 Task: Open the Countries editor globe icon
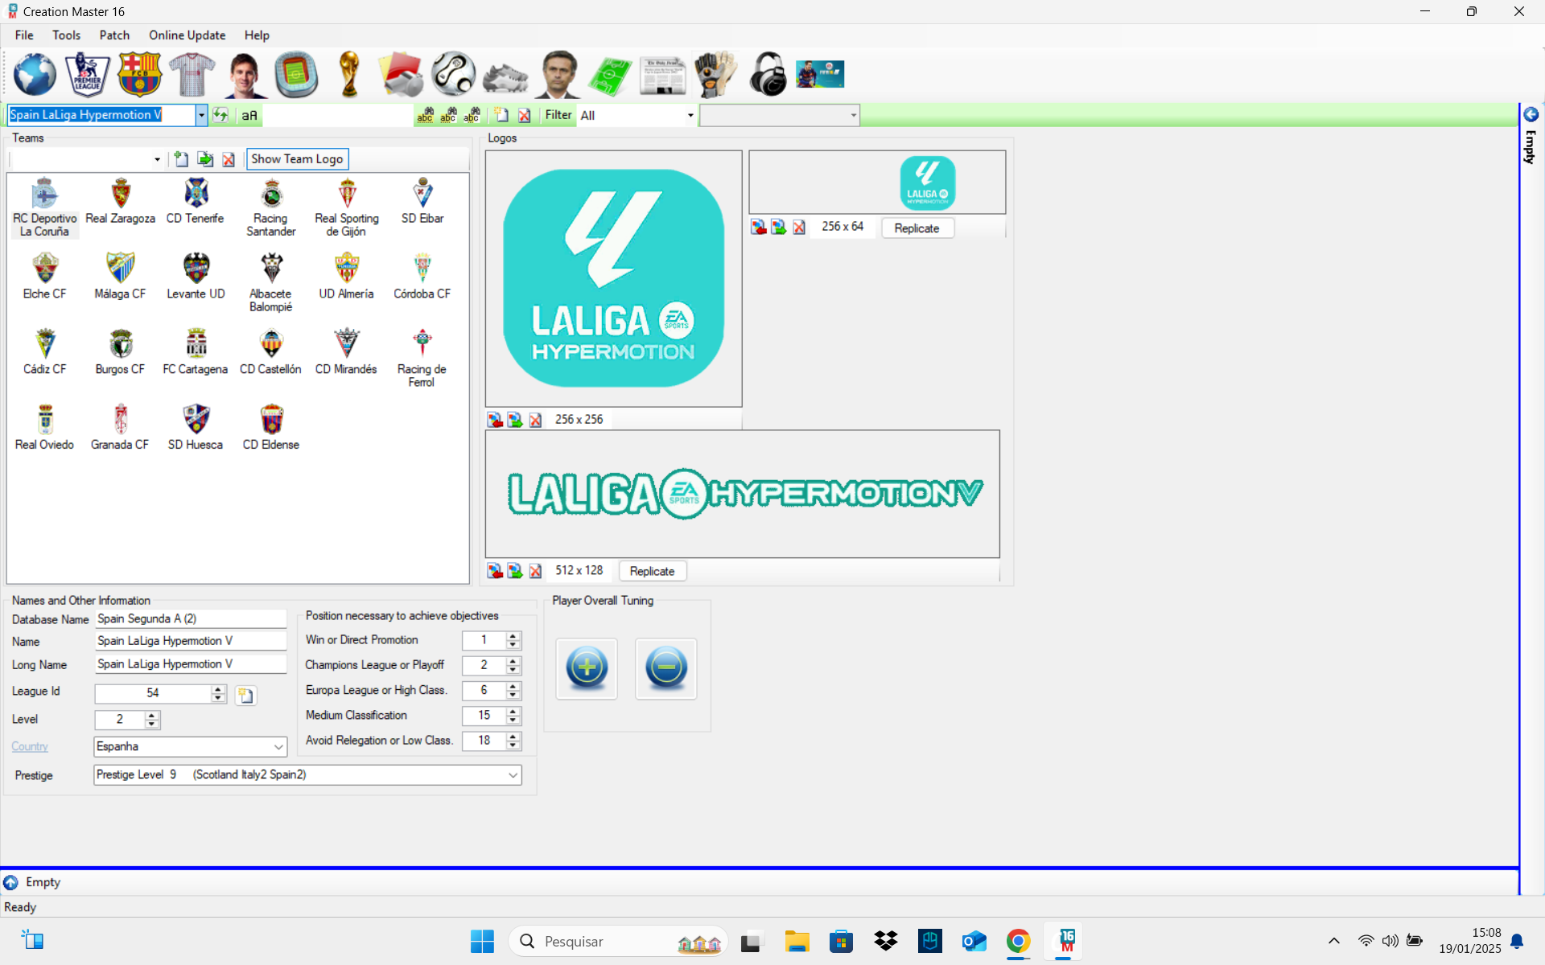point(35,74)
